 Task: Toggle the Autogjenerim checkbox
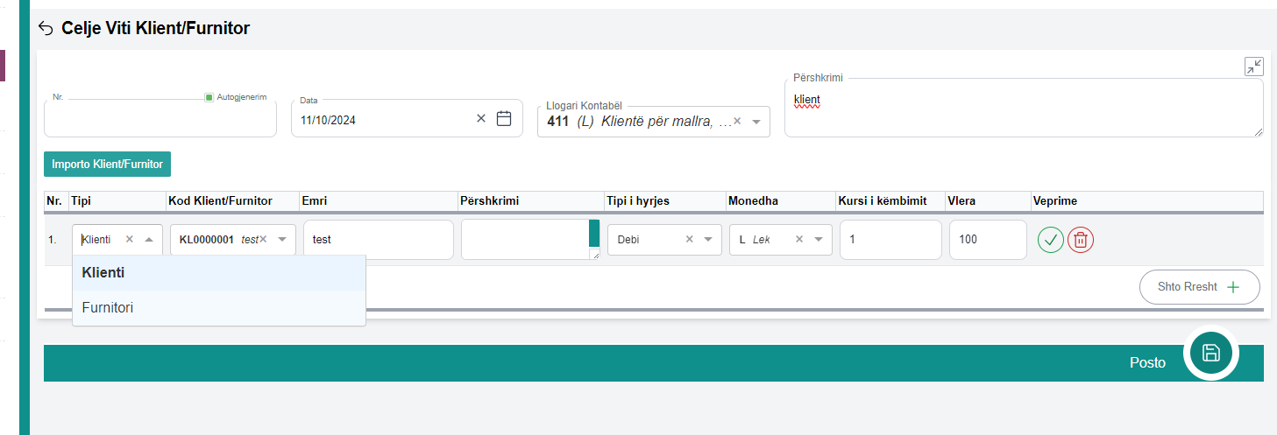coord(209,97)
